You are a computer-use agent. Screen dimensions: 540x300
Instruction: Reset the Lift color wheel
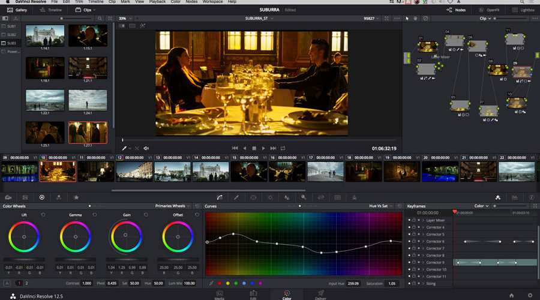[43, 215]
